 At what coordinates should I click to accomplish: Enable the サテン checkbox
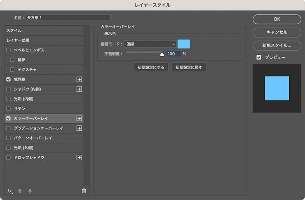point(8,108)
